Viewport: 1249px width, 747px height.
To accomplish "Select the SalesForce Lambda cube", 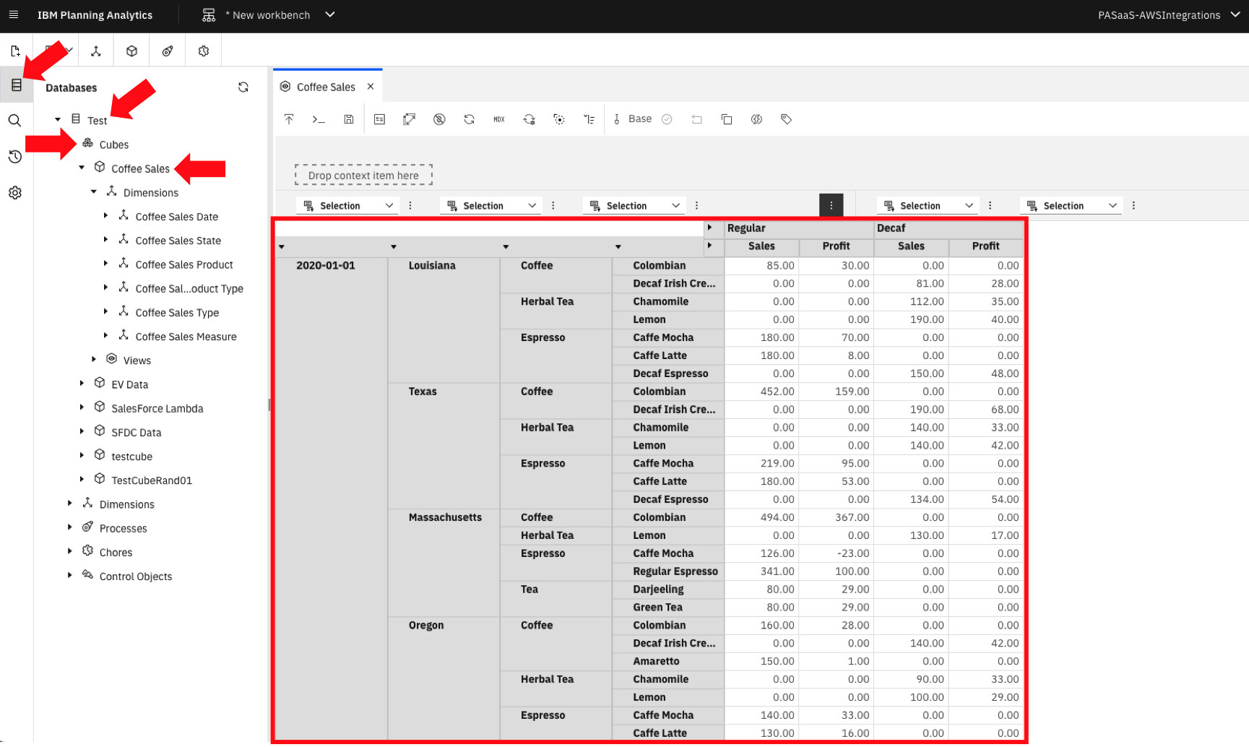I will pos(157,409).
